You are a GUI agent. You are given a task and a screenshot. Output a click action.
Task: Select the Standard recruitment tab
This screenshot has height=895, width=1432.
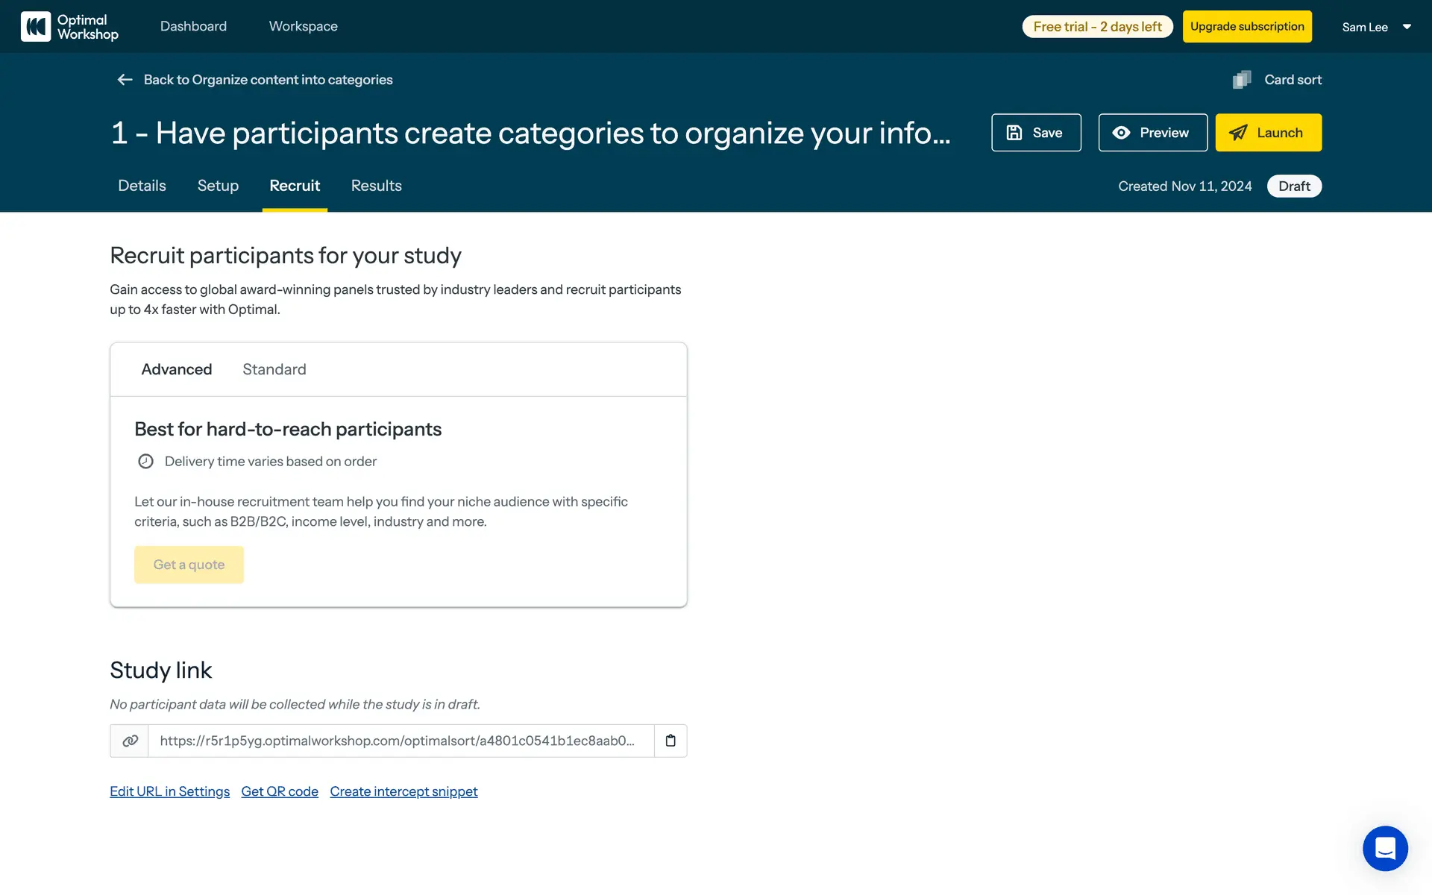tap(274, 369)
